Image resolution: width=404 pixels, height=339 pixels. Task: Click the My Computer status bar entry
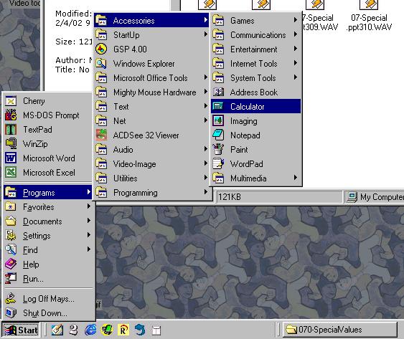(x=375, y=197)
